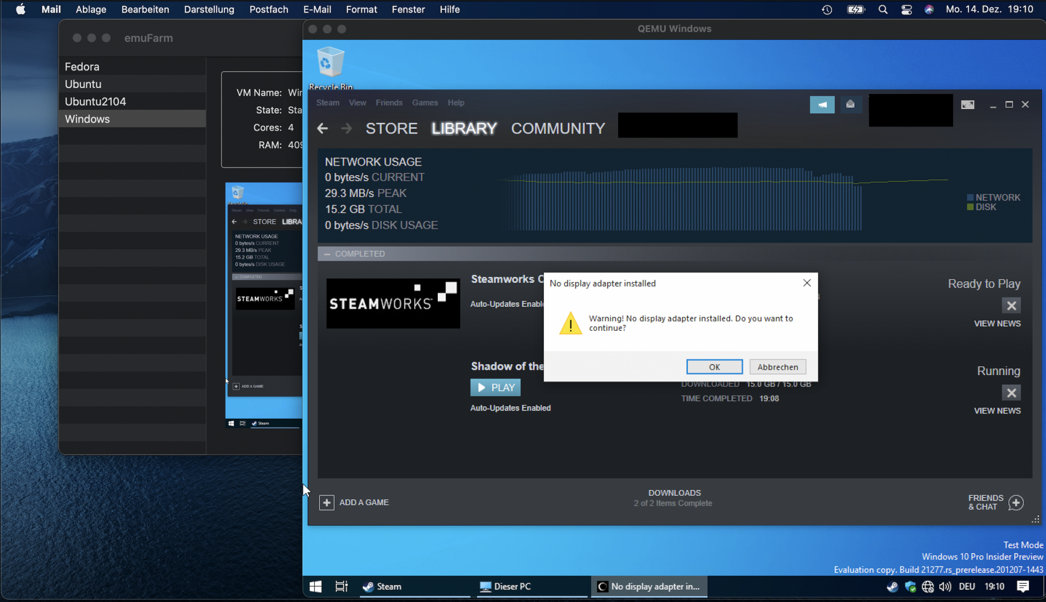Click ADD A GAME plus button
1046x602 pixels.
(x=327, y=503)
